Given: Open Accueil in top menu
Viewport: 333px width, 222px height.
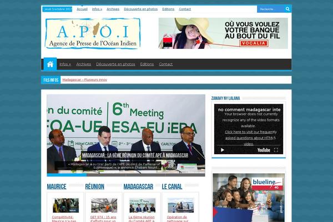Looking at the screenshot, I should coord(82,9).
